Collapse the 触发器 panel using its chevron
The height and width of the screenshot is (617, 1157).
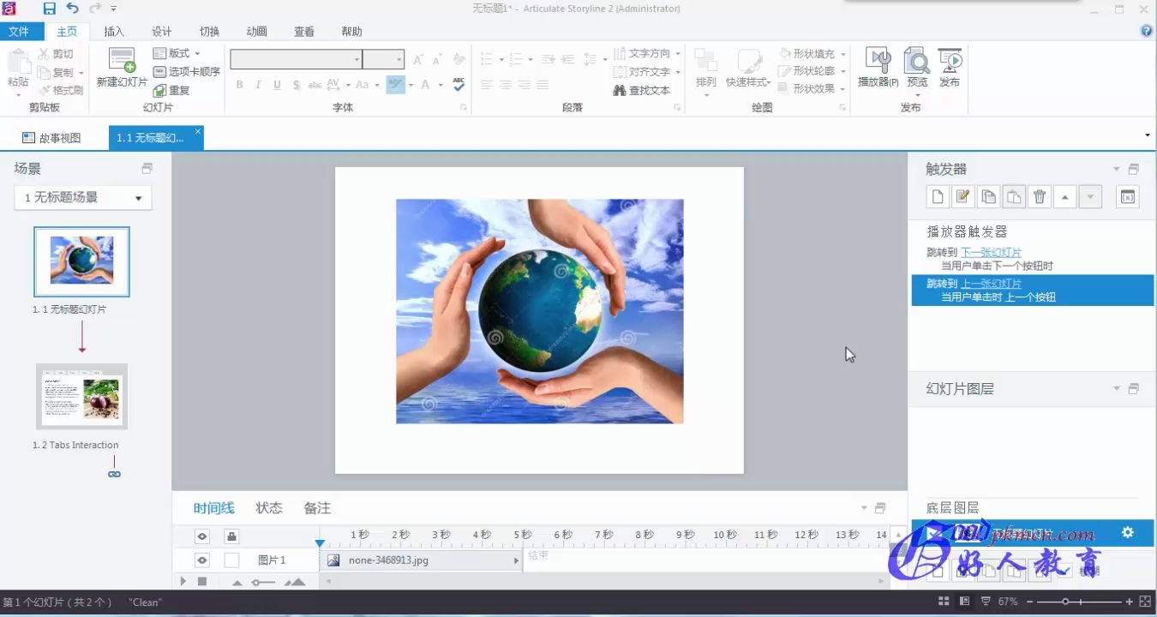1116,168
